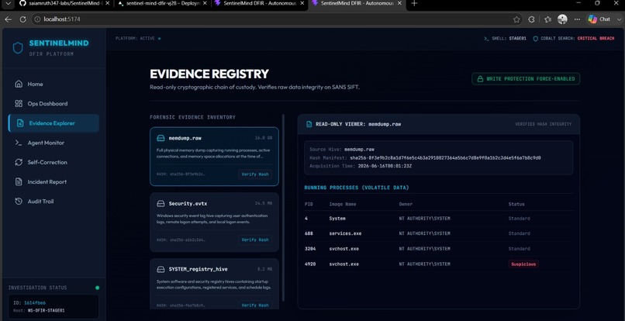Image resolution: width=625 pixels, height=321 pixels.
Task: Verify Hash for memdump.raw
Action: click(254, 174)
